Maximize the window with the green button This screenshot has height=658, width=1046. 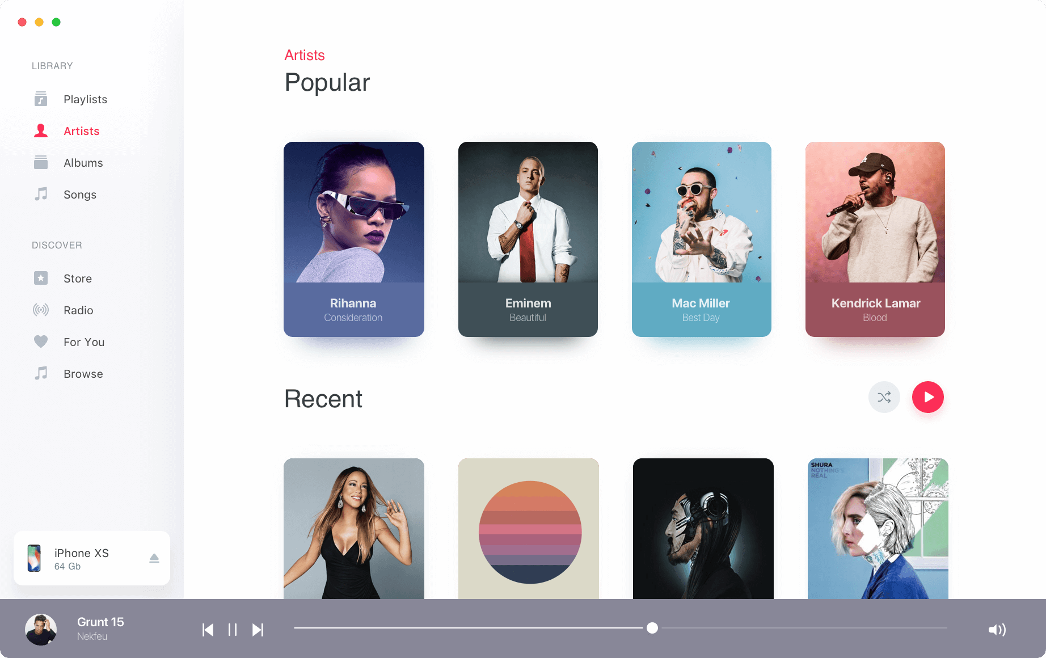point(56,22)
